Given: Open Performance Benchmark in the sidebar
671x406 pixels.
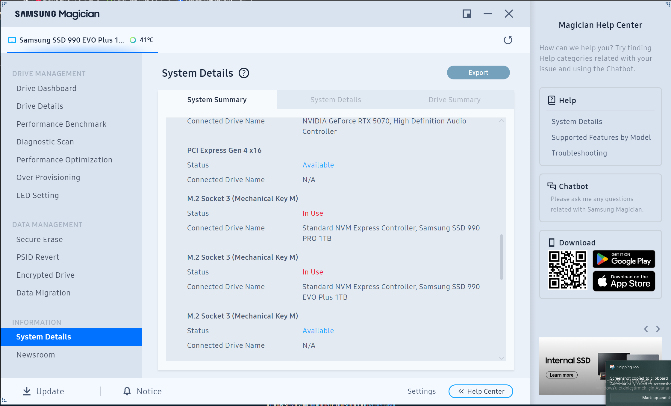Looking at the screenshot, I should [61, 124].
